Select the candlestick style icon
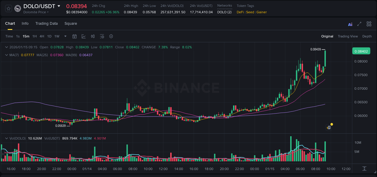377x177 pixels. (93, 36)
